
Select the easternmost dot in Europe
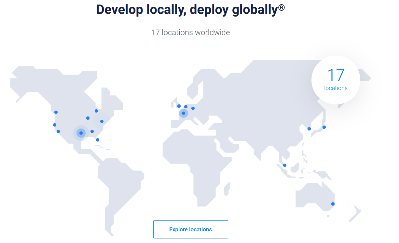(193, 108)
